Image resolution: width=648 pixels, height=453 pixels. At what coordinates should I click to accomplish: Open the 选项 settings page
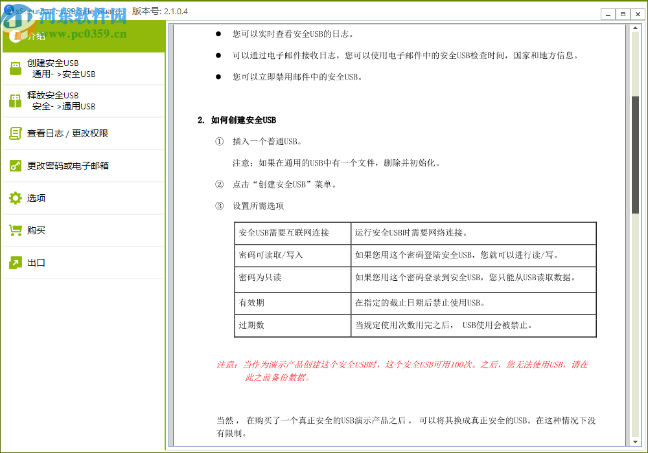pyautogui.click(x=36, y=197)
